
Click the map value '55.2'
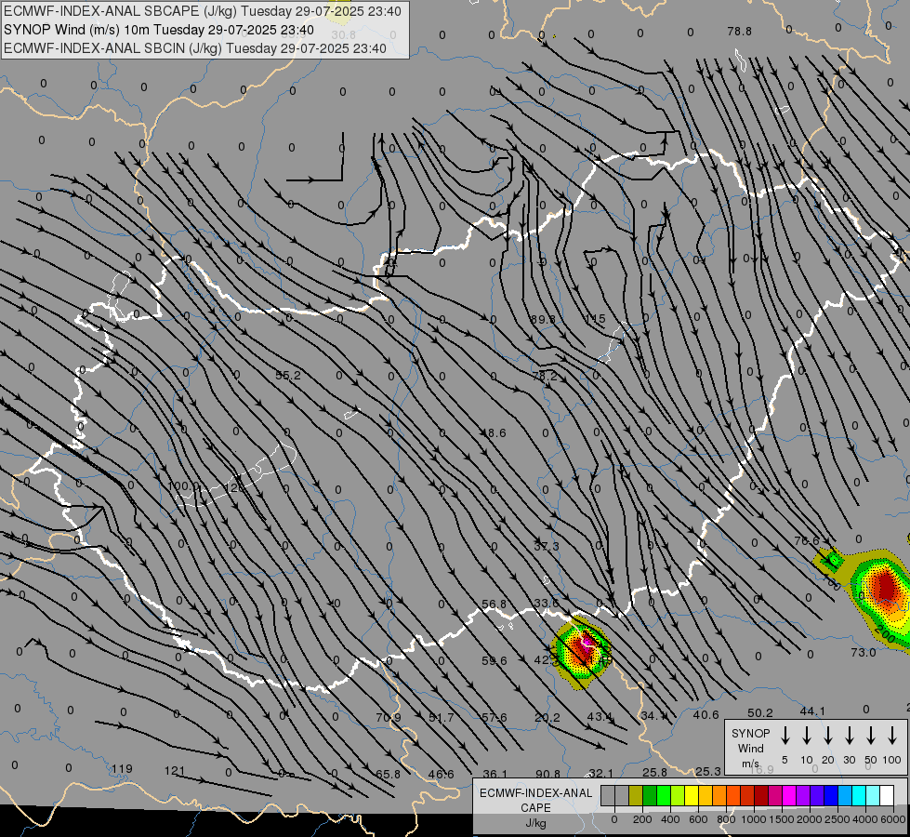click(288, 376)
